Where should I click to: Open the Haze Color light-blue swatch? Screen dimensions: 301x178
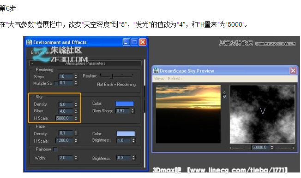(x=126, y=133)
